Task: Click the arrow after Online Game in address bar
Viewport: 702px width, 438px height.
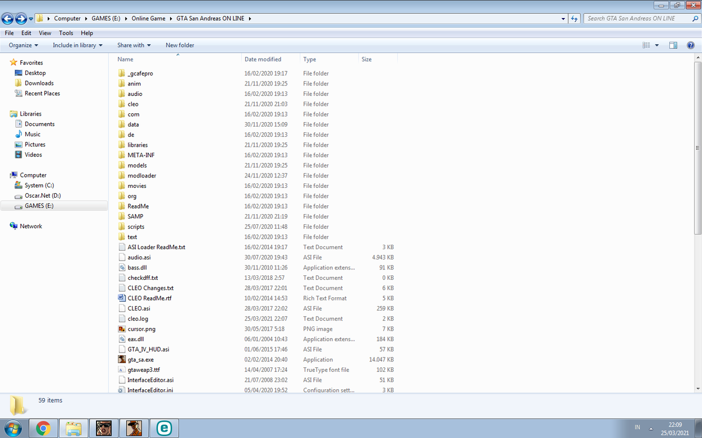Action: 171,19
